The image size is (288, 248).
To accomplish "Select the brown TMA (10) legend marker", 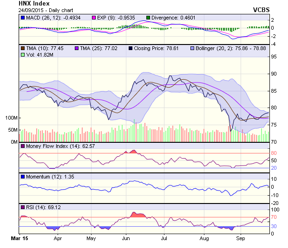I will [22, 48].
